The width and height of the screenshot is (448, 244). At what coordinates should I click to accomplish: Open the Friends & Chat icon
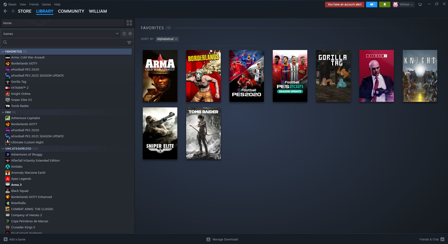pos(442,239)
